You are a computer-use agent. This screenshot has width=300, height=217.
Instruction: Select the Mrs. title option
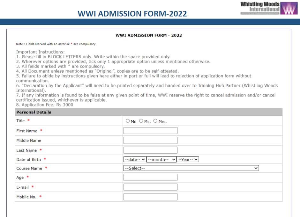pyautogui.click(x=155, y=121)
